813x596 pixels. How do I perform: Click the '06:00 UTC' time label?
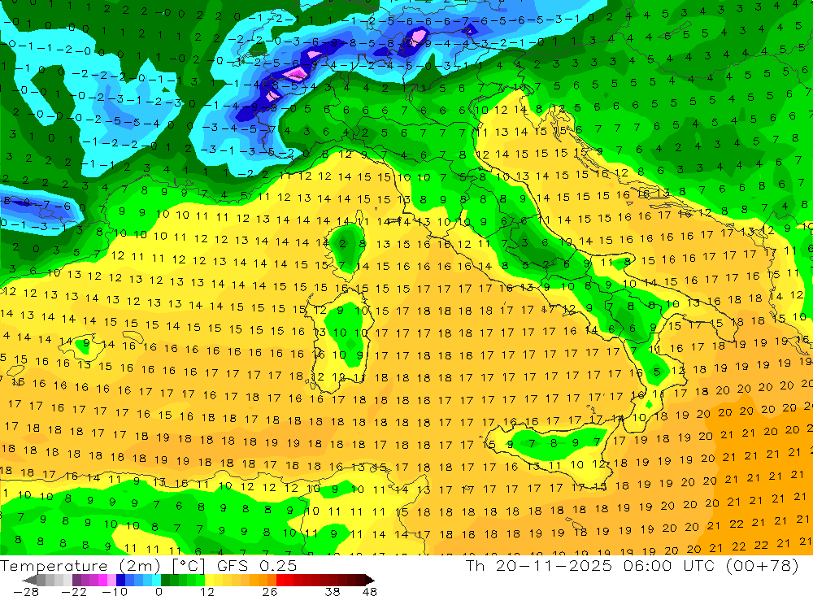[x=669, y=565]
